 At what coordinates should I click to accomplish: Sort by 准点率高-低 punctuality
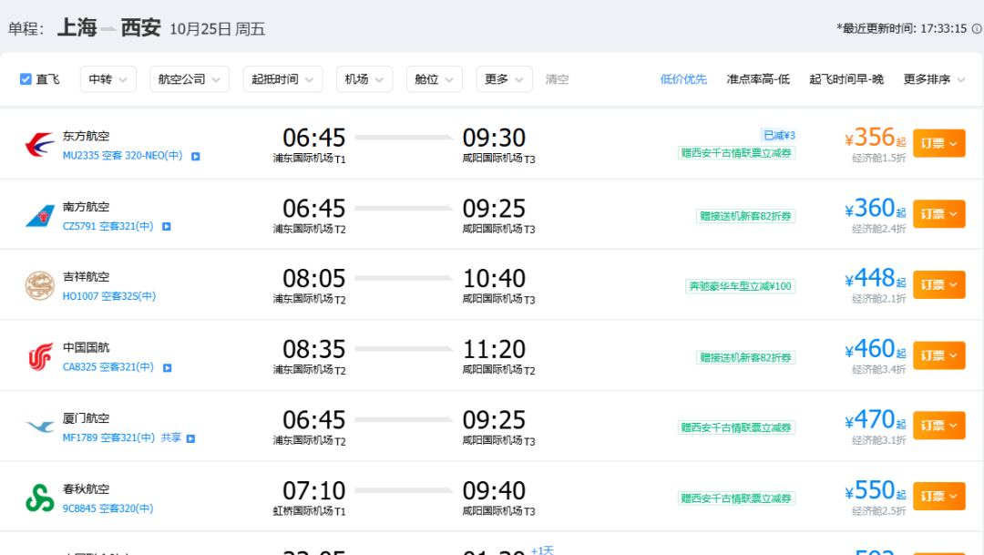(x=758, y=79)
